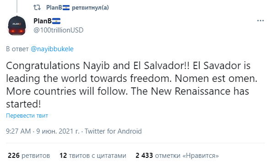Click the El Salvador flag next to PlanB name
Viewport: 269px width, 167px height.
pos(56,21)
